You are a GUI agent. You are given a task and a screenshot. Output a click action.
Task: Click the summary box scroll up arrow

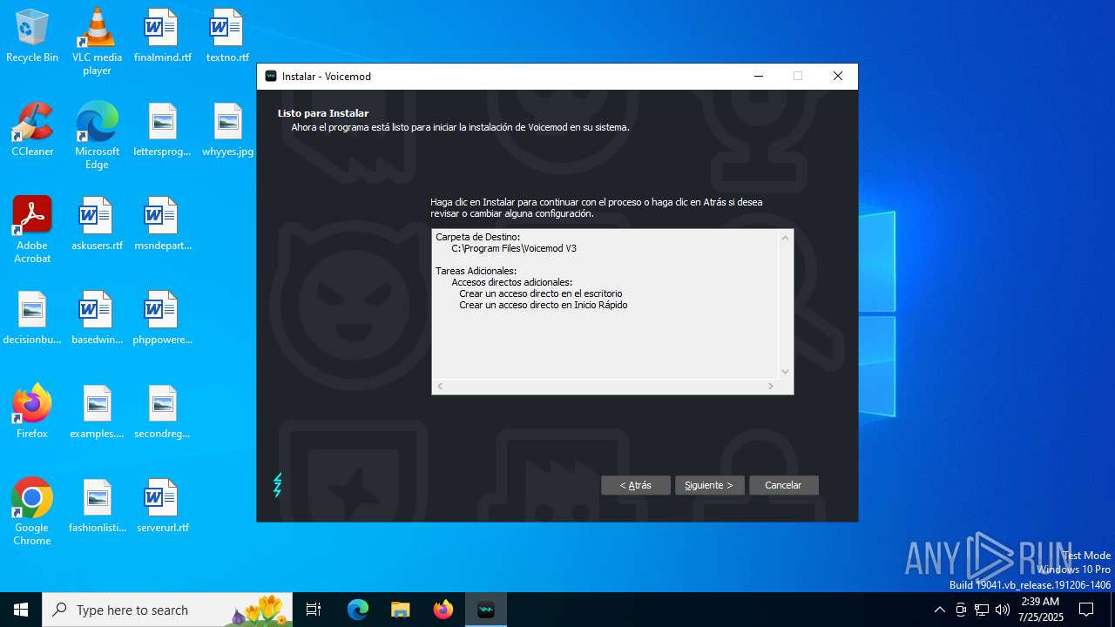(785, 238)
